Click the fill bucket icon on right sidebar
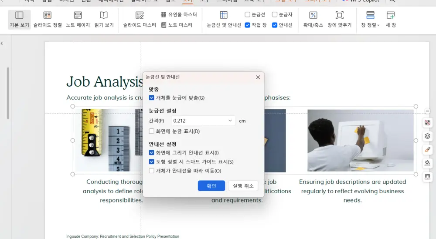 [427, 163]
